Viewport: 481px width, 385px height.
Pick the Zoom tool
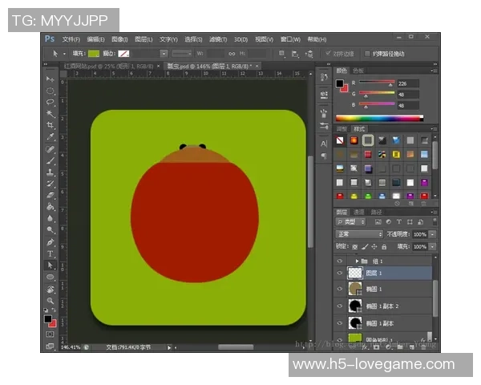coord(50,300)
